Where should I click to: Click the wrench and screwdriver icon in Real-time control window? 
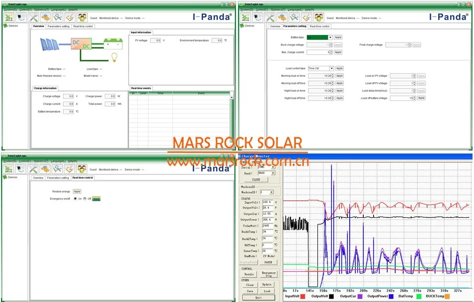(x=33, y=169)
